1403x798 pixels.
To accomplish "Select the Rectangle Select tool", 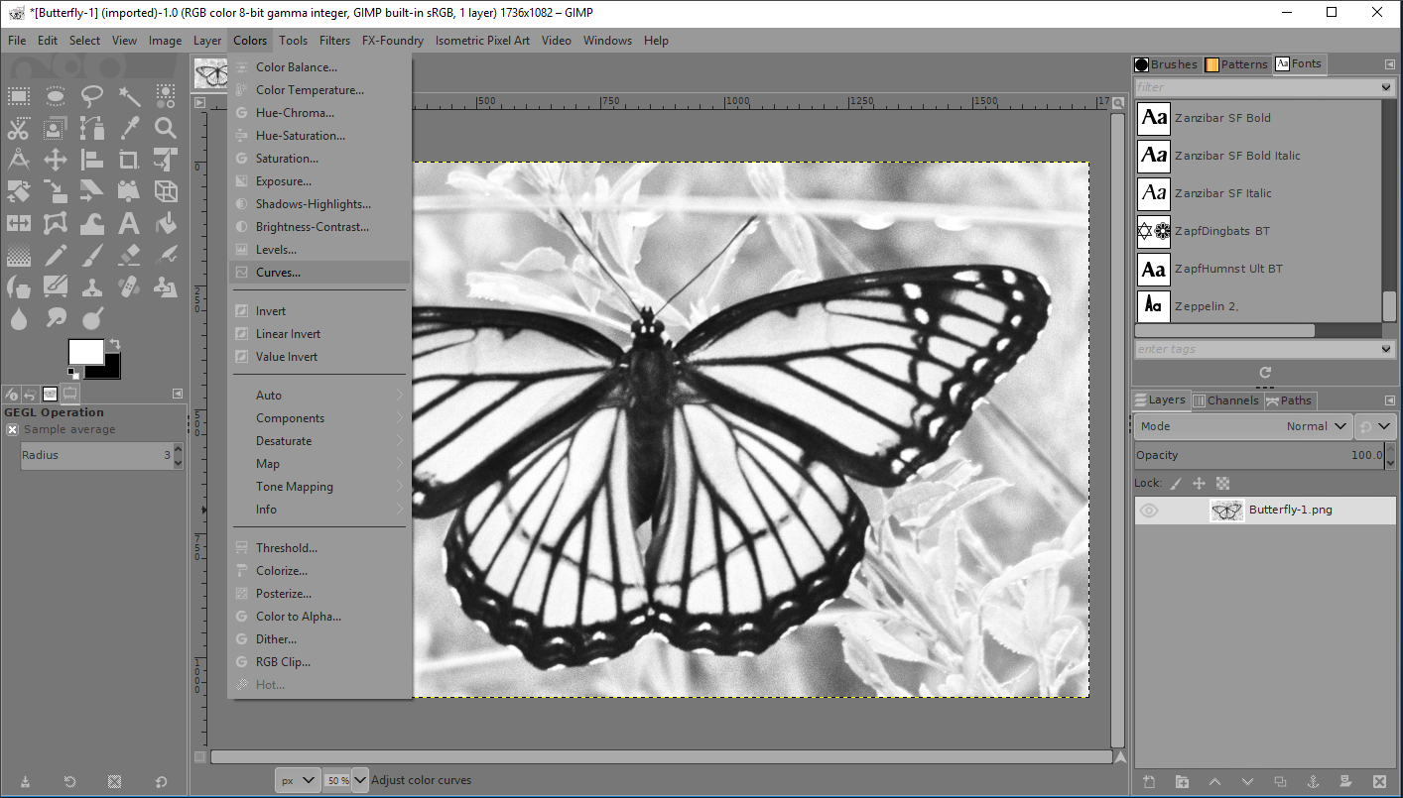I will click(x=19, y=96).
